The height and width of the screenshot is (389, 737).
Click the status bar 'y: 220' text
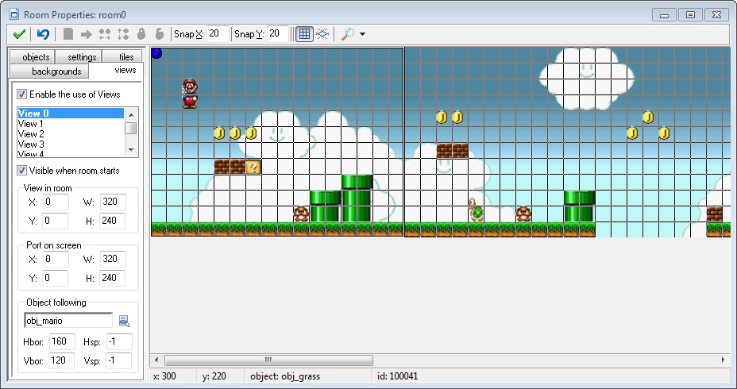click(214, 376)
